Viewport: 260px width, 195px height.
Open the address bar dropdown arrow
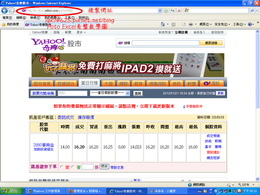(x=159, y=10)
